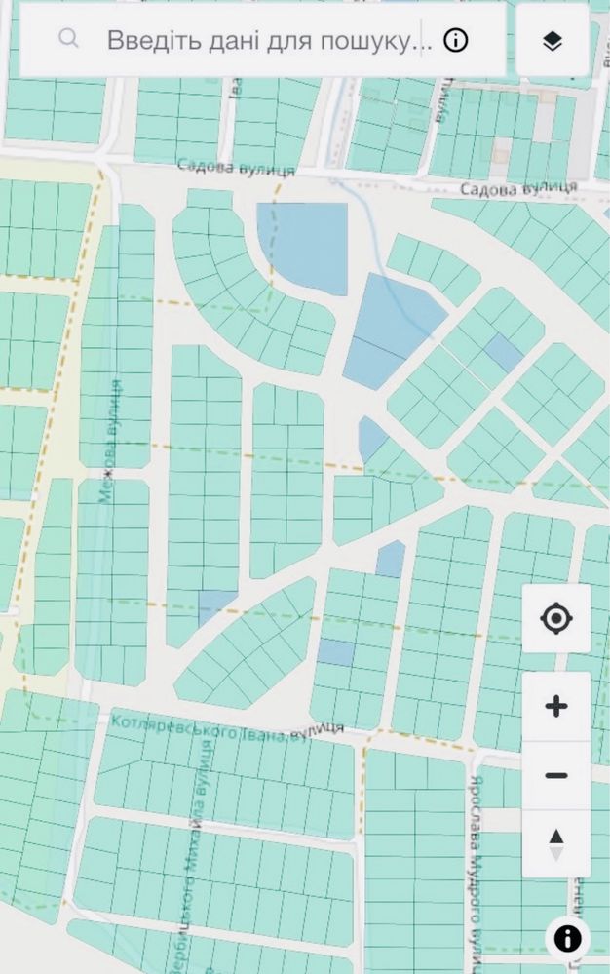
Task: Zoom out with the minus button
Action: [556, 775]
